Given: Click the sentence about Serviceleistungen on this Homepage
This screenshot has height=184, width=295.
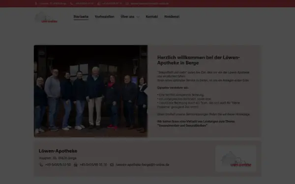Looking at the screenshot, I should pos(204,114).
